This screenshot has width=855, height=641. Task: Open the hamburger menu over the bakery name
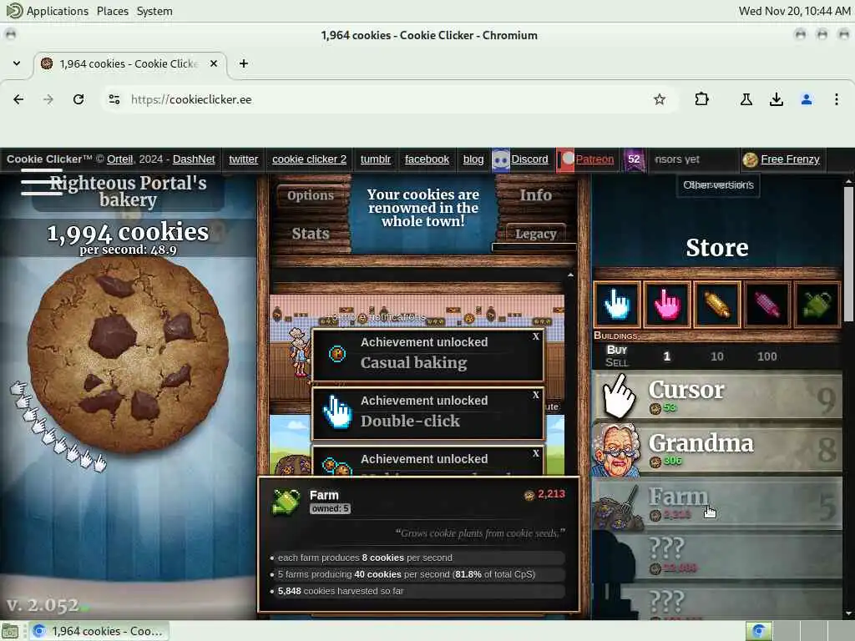[x=42, y=181]
